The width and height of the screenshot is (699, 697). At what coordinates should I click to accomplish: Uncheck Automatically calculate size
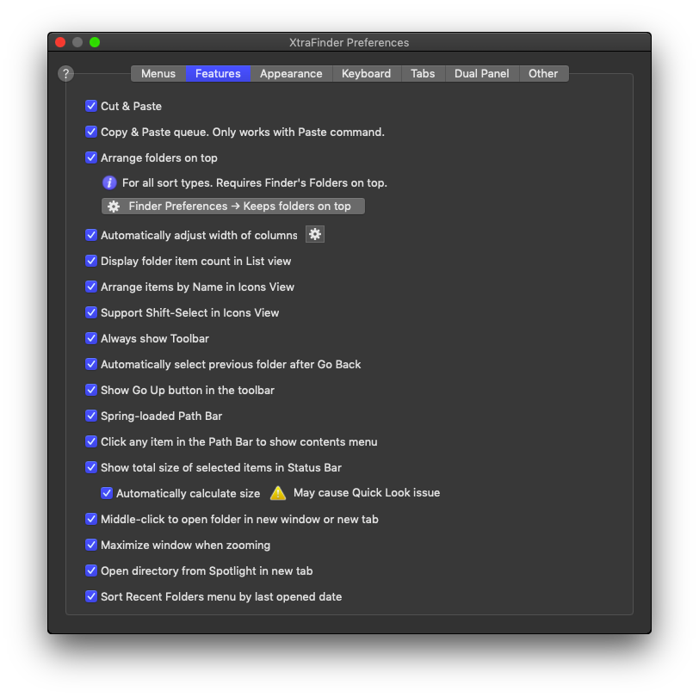pos(107,493)
